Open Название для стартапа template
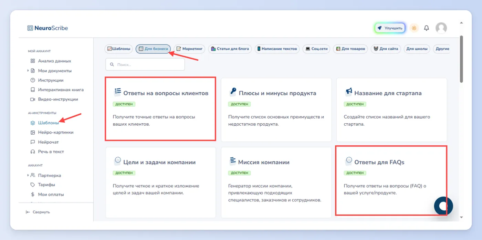 (392, 109)
